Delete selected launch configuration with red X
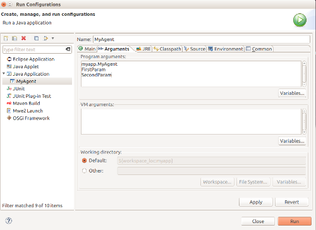 (x=23, y=38)
